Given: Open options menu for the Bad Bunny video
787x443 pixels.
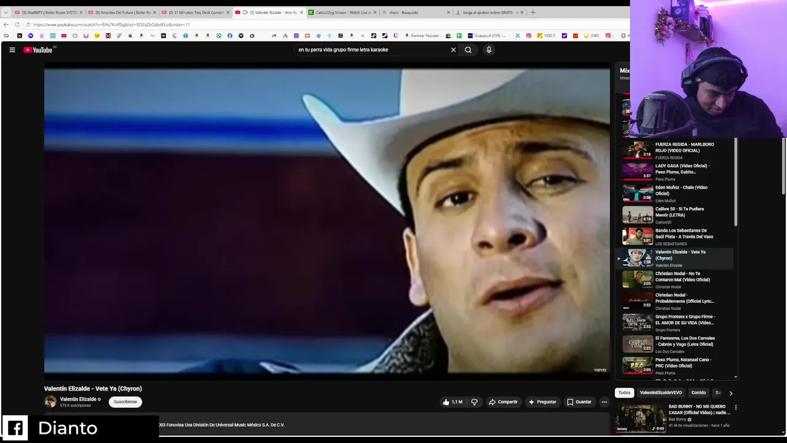Looking at the screenshot, I should [735, 407].
